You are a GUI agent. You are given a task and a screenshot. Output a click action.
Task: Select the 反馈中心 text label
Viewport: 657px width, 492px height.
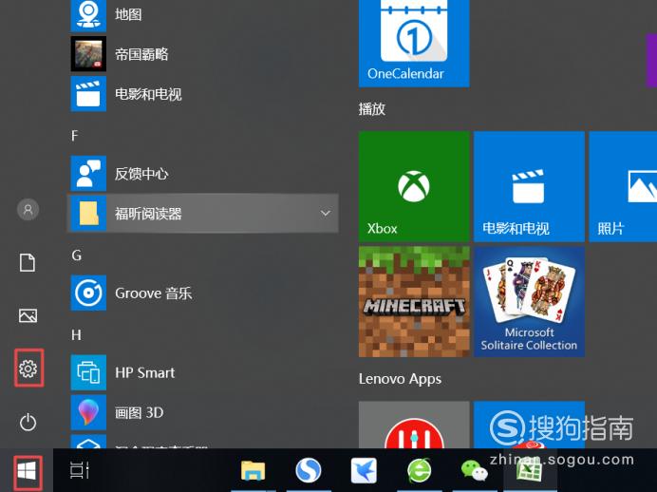click(141, 174)
